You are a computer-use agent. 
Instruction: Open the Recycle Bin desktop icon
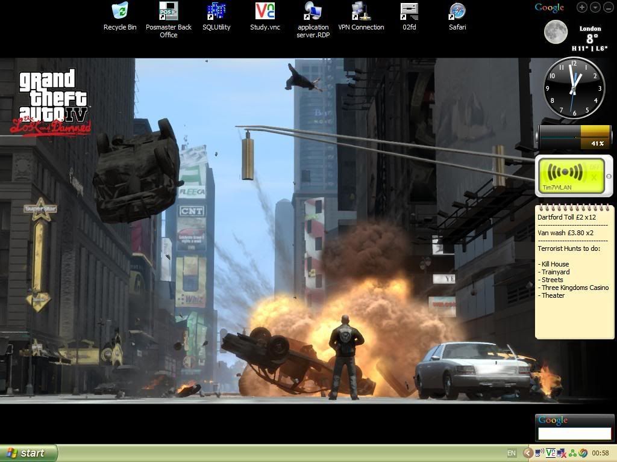(x=120, y=16)
